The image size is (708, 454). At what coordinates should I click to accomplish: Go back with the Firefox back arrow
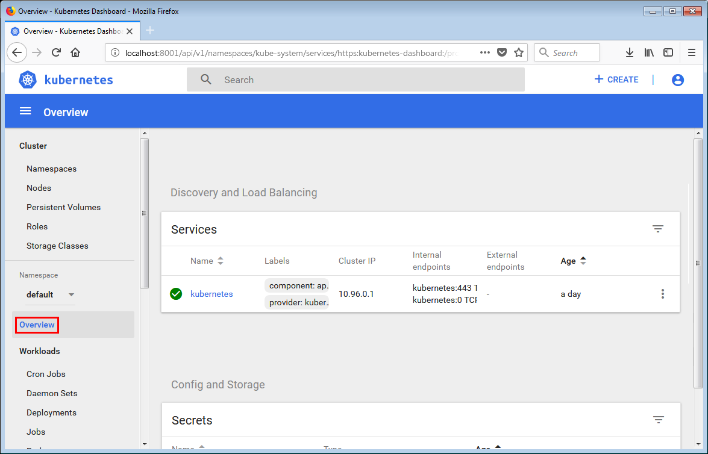tap(17, 53)
